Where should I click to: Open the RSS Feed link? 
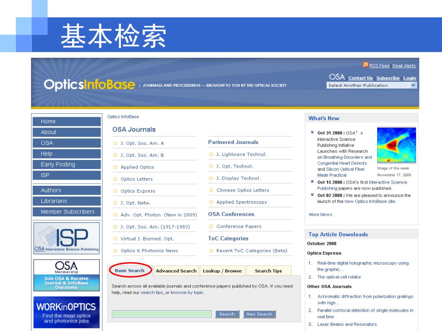(379, 66)
